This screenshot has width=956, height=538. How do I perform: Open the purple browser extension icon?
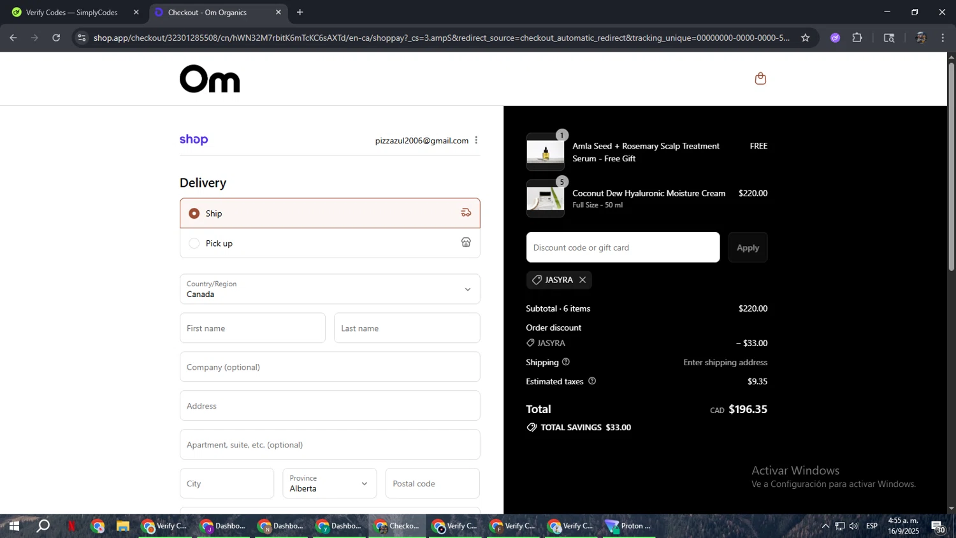pos(835,38)
